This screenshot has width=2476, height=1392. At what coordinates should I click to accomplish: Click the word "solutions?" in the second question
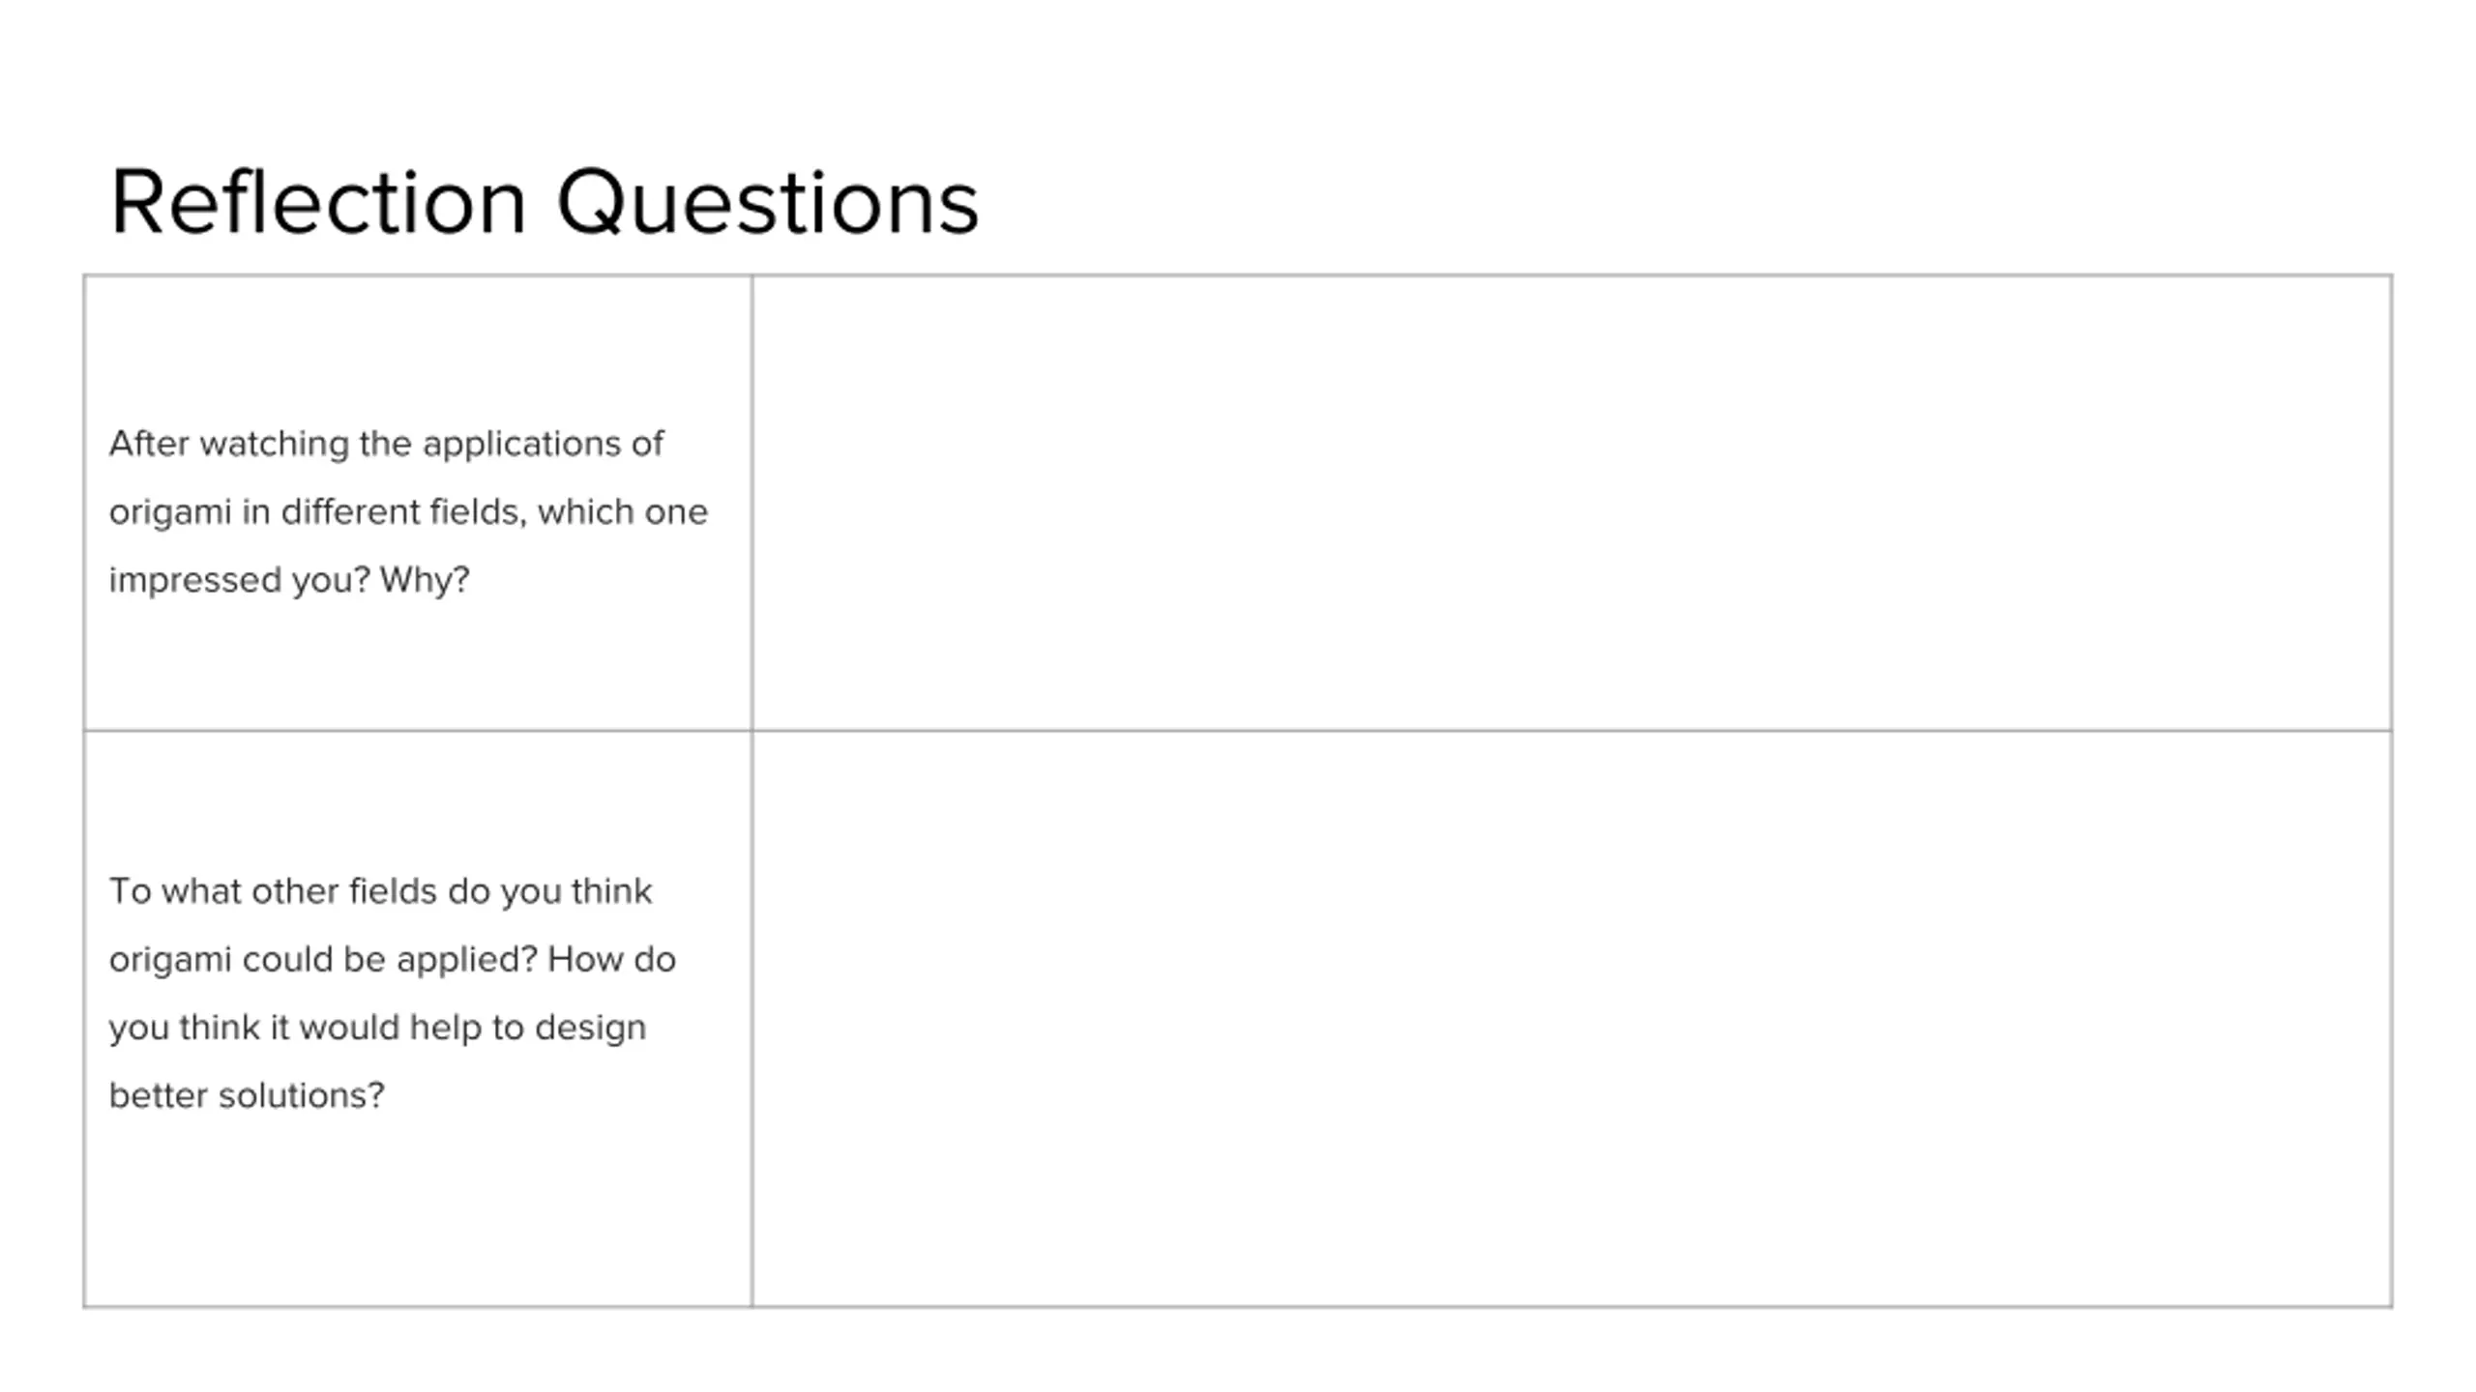(x=302, y=1095)
